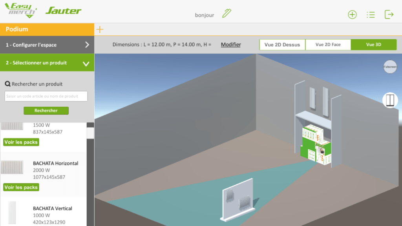
Task: Focus the product search input field
Action: pyautogui.click(x=46, y=97)
